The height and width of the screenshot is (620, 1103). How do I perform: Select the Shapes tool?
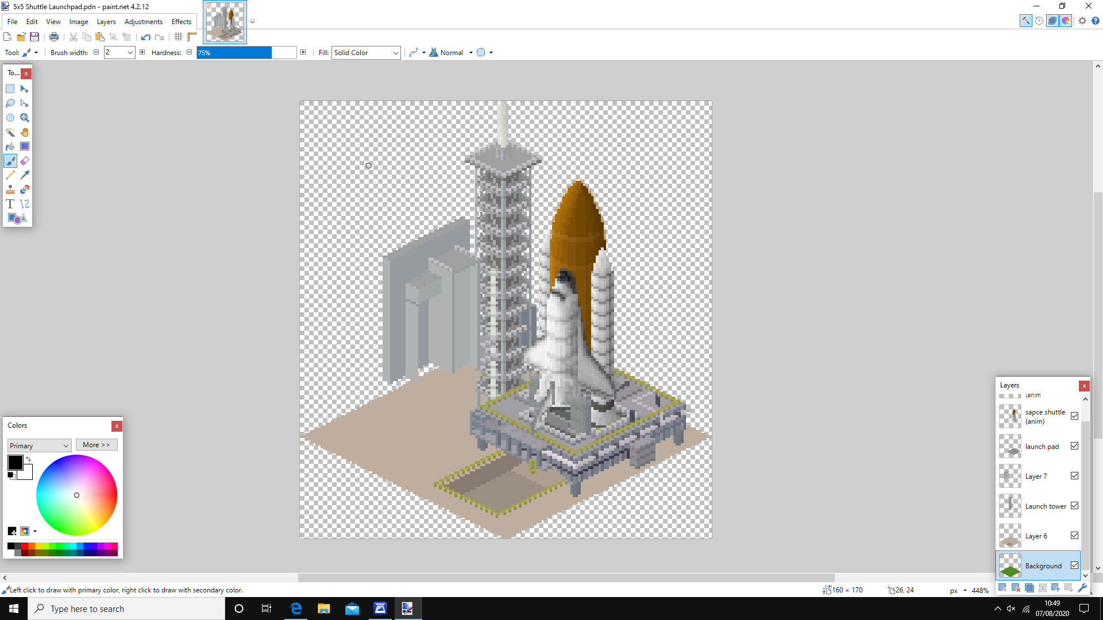[17, 218]
